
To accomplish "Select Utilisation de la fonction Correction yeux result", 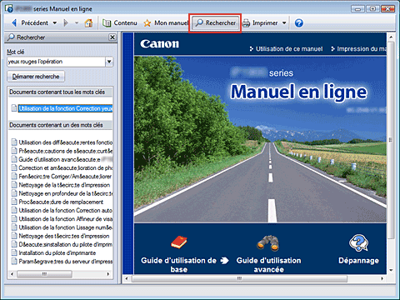I will (x=66, y=108).
